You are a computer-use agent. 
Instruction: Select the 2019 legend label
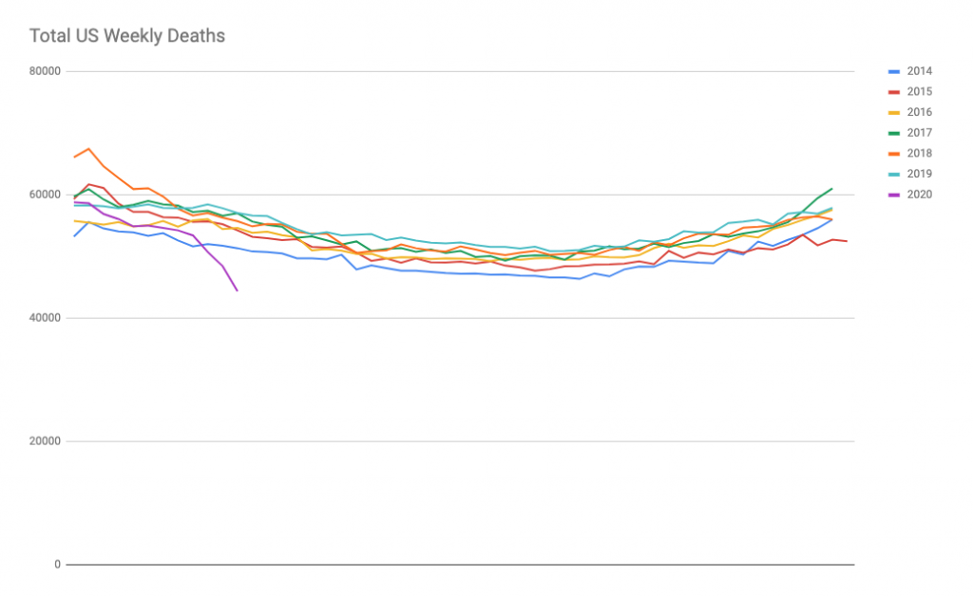click(919, 174)
